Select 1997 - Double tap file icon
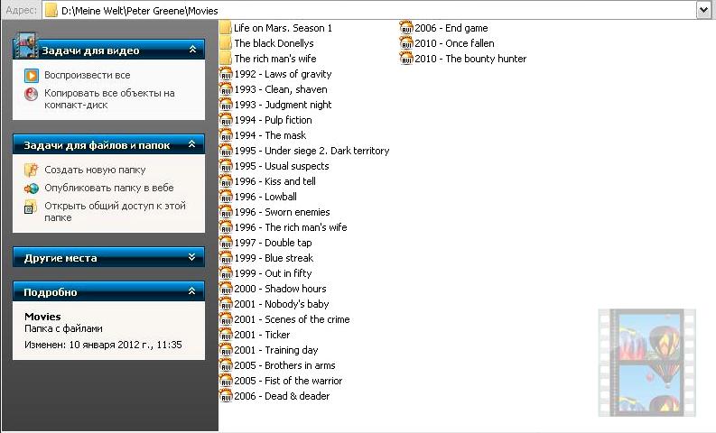 [226, 243]
